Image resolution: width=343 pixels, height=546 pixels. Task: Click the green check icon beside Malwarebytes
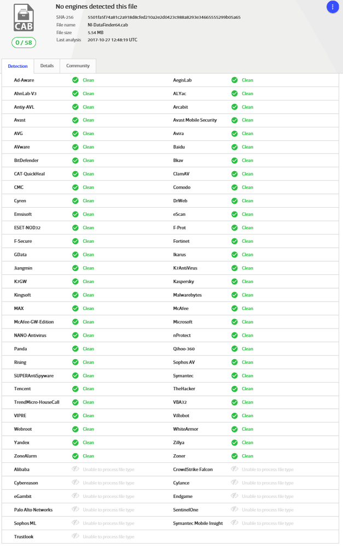234,295
